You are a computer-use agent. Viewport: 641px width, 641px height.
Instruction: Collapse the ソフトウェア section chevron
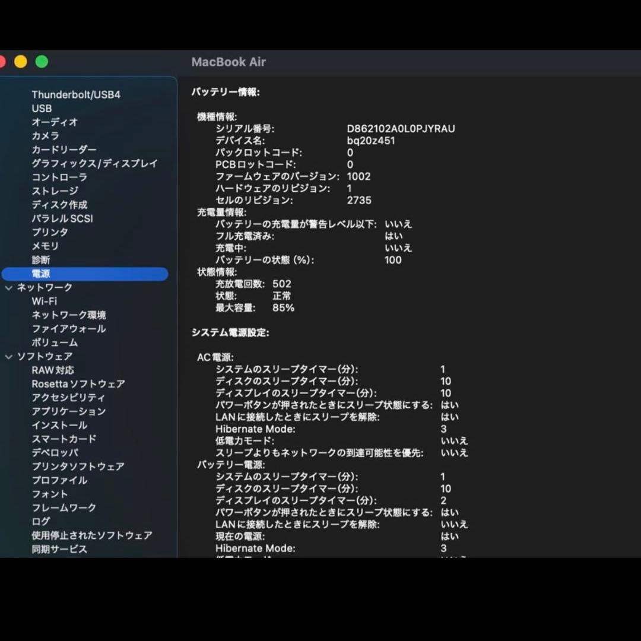click(8, 357)
